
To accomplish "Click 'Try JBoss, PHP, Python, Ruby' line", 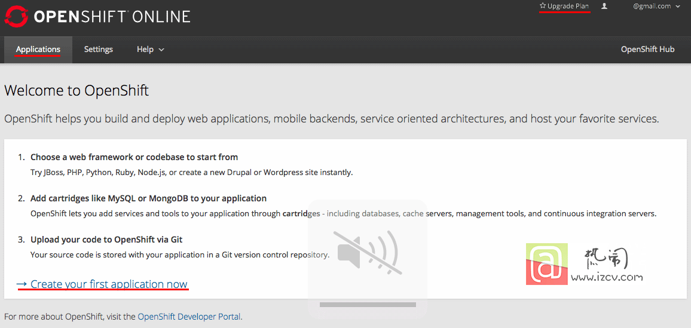I will [x=192, y=173].
